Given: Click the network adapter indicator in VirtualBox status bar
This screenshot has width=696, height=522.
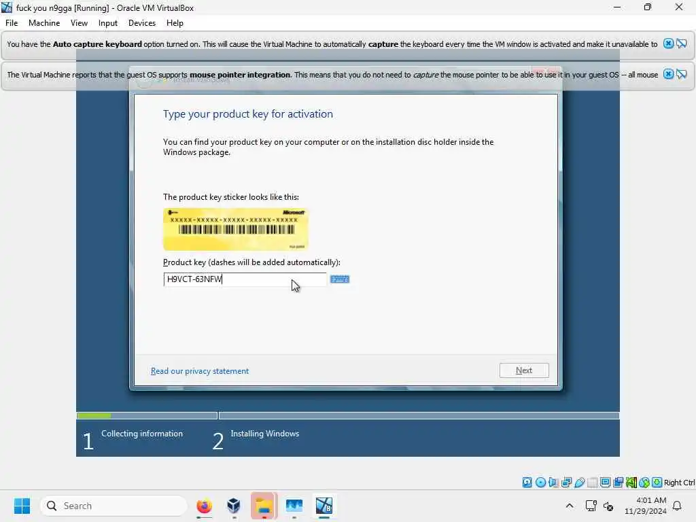Looking at the screenshot, I should coord(566,482).
